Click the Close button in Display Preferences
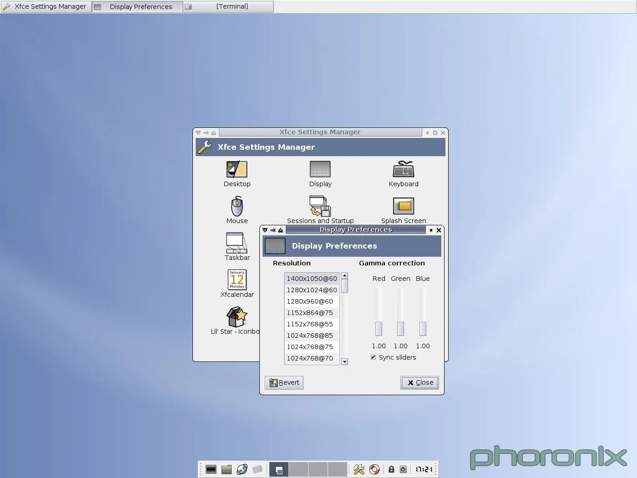Screen dimensions: 637x478 pos(420,382)
